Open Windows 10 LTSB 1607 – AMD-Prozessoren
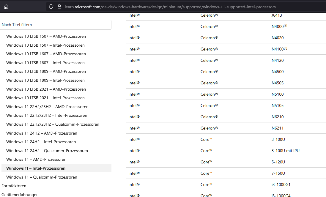 [x=46, y=54]
